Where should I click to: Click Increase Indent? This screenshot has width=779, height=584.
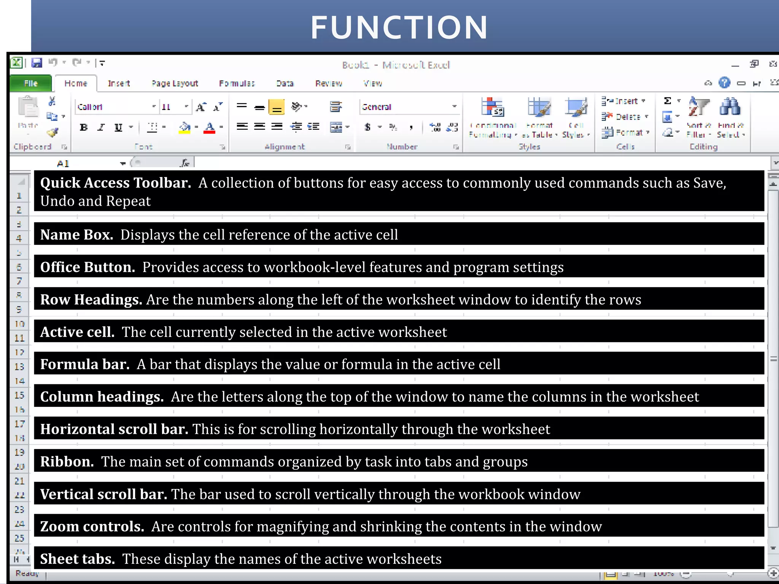313,127
